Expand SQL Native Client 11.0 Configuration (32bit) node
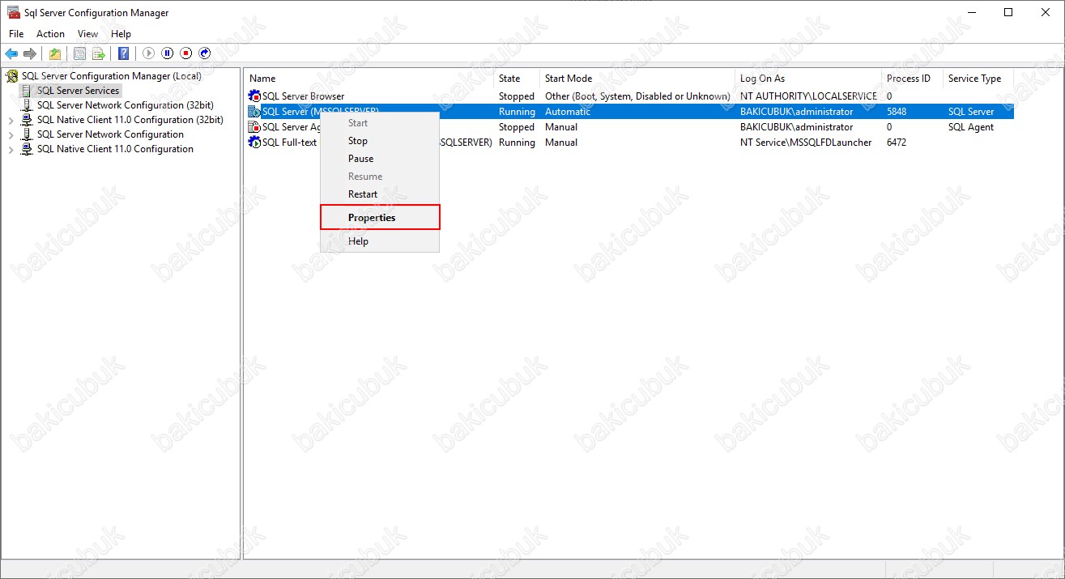Image resolution: width=1065 pixels, height=579 pixels. (11, 120)
